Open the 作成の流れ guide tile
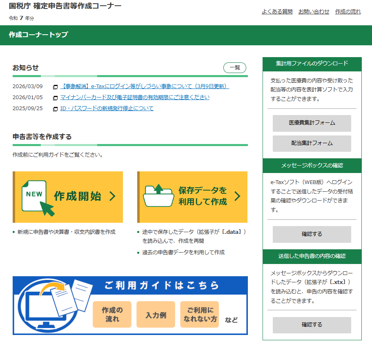Viewport: 372px width, 346px height. point(112,315)
